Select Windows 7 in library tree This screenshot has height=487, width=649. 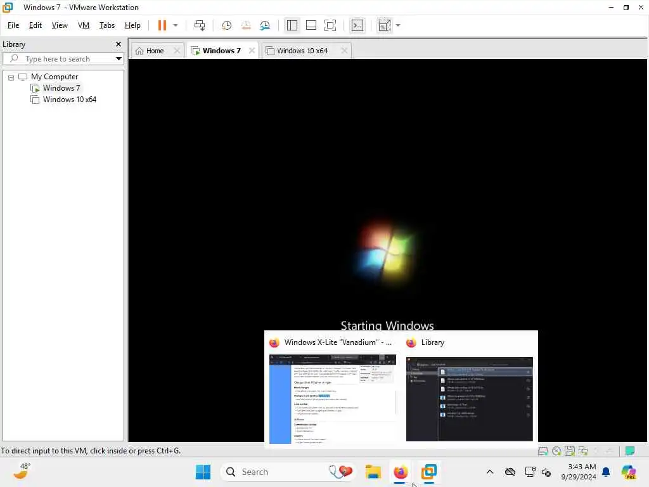coord(61,88)
